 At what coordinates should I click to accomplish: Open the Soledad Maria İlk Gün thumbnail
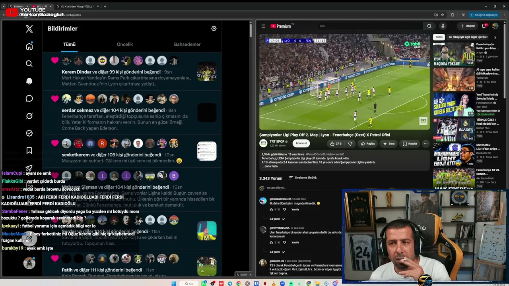point(454,104)
